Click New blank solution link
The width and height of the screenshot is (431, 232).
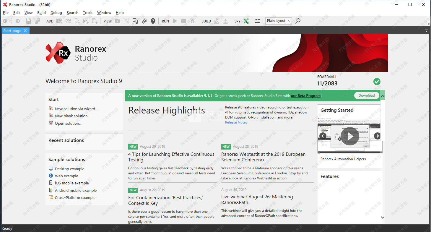(72, 116)
